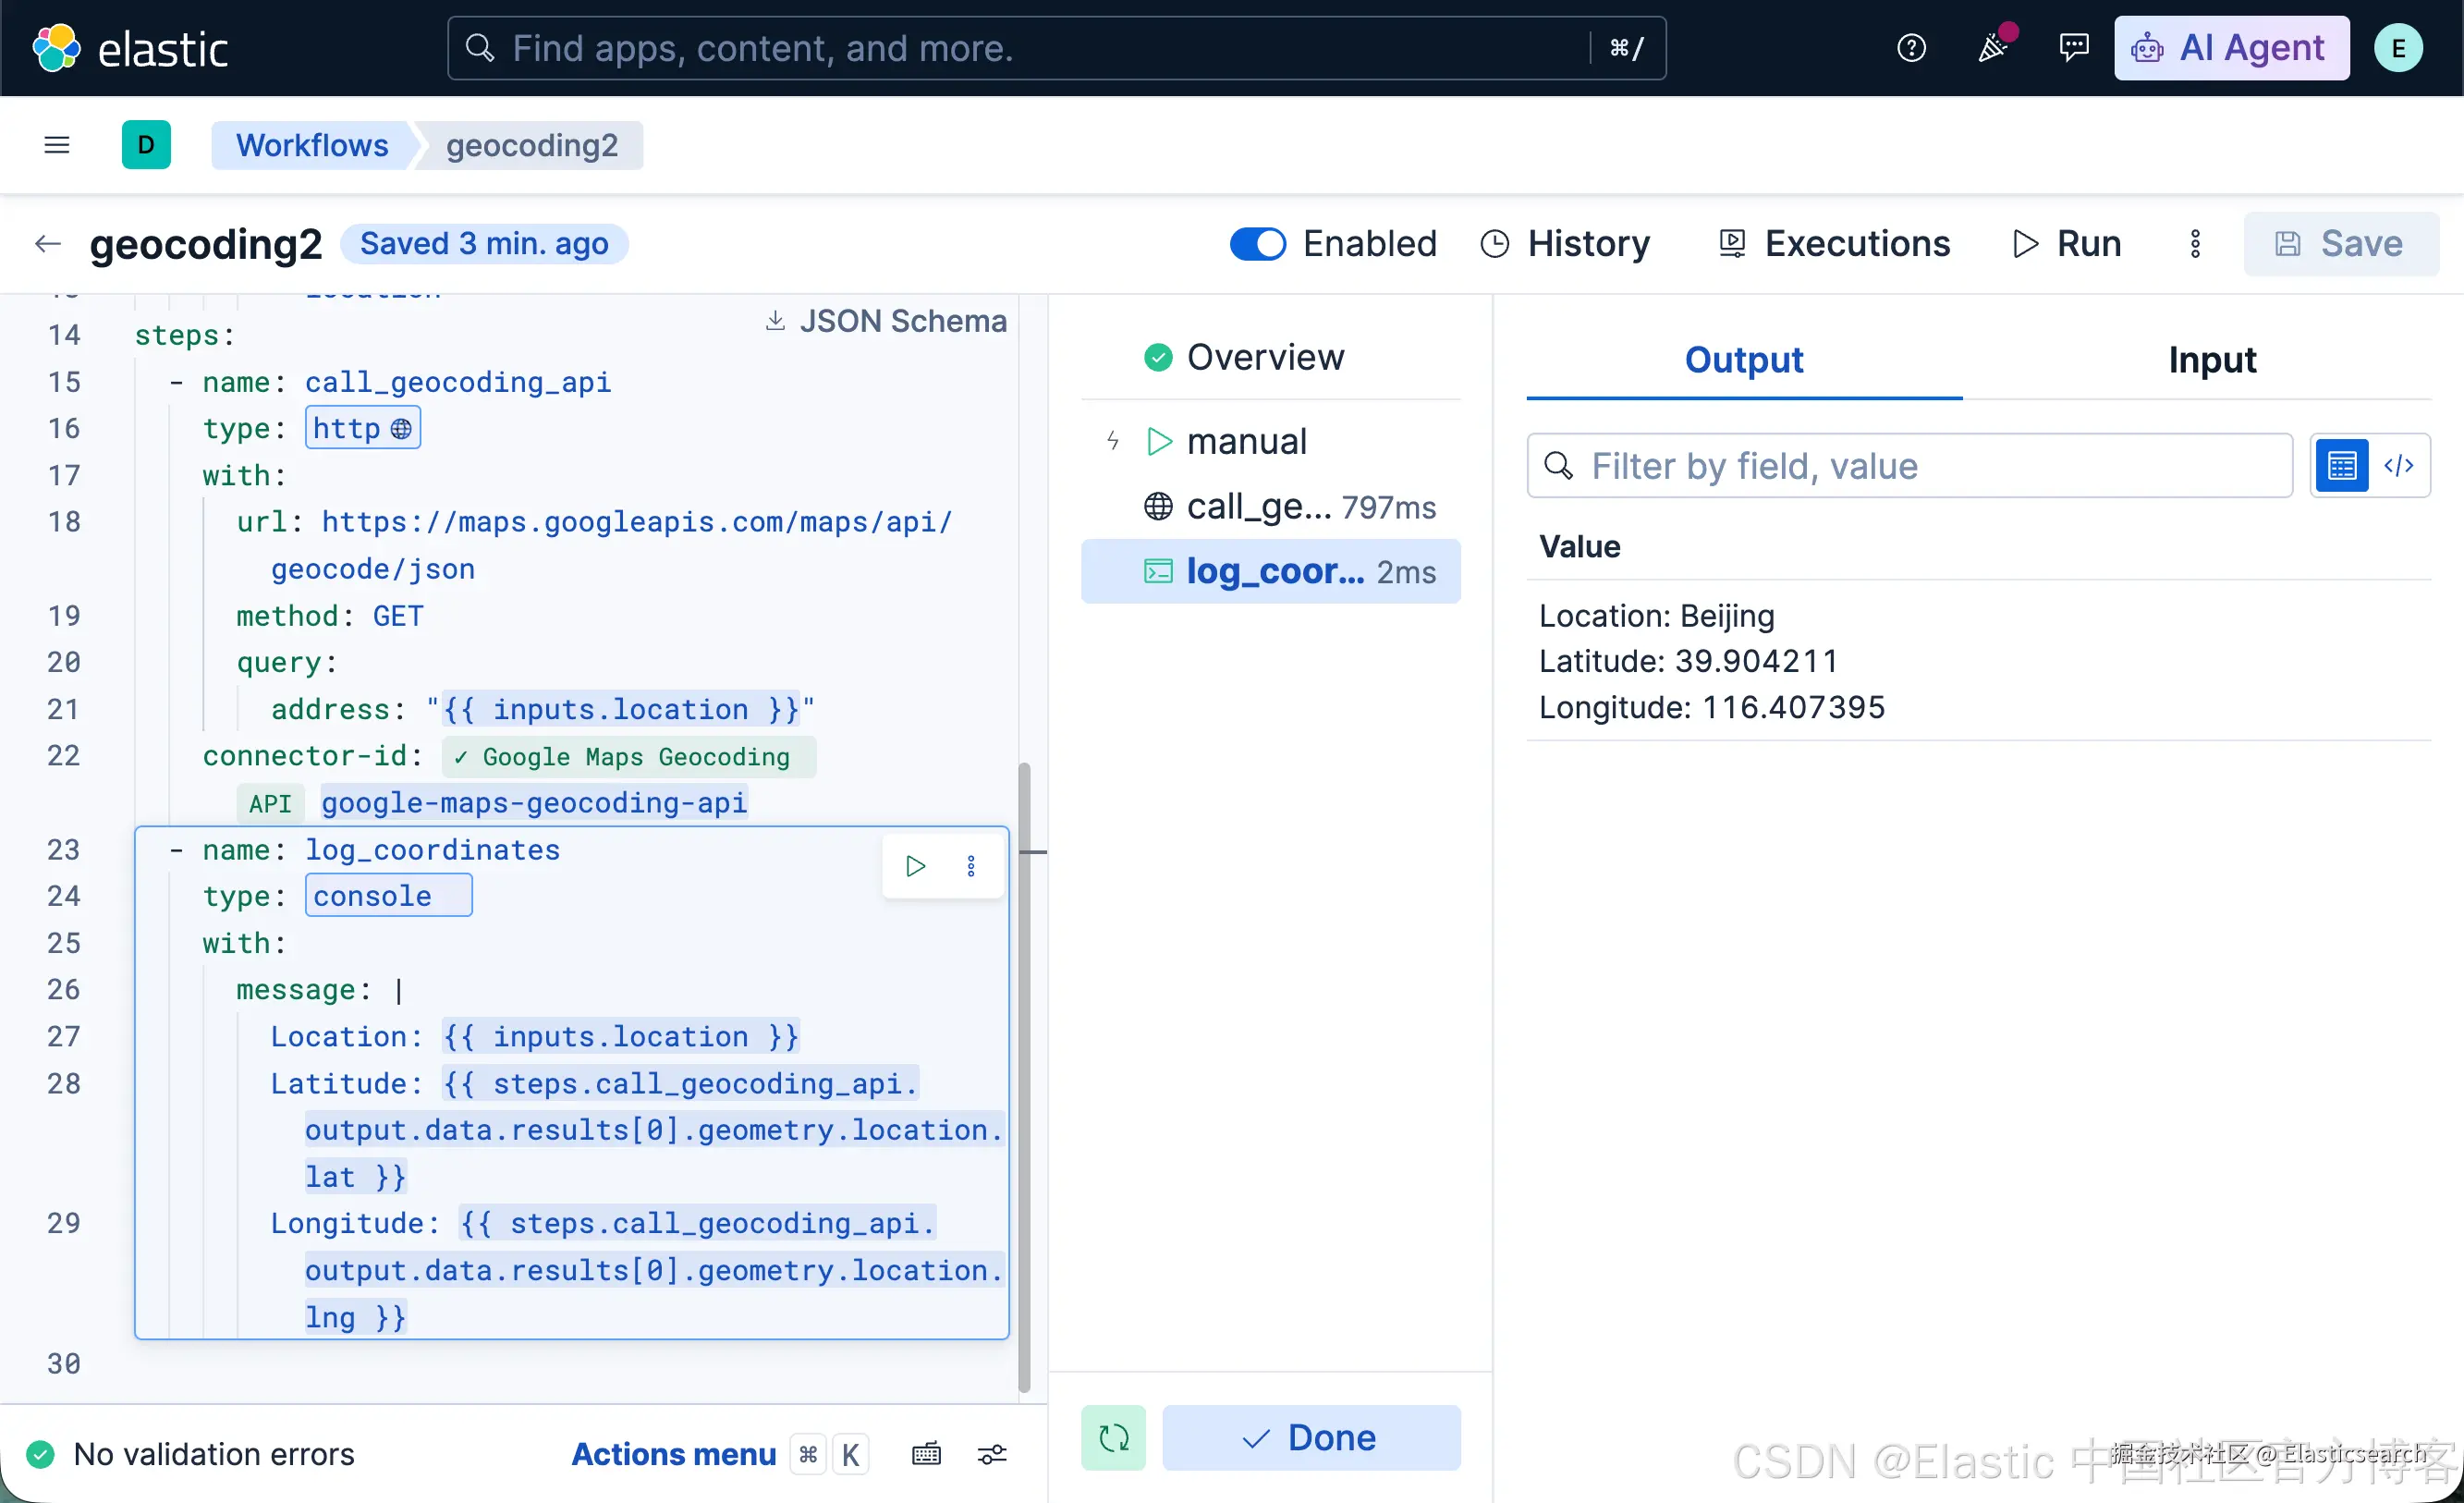Switch to table view of output

[2341, 466]
